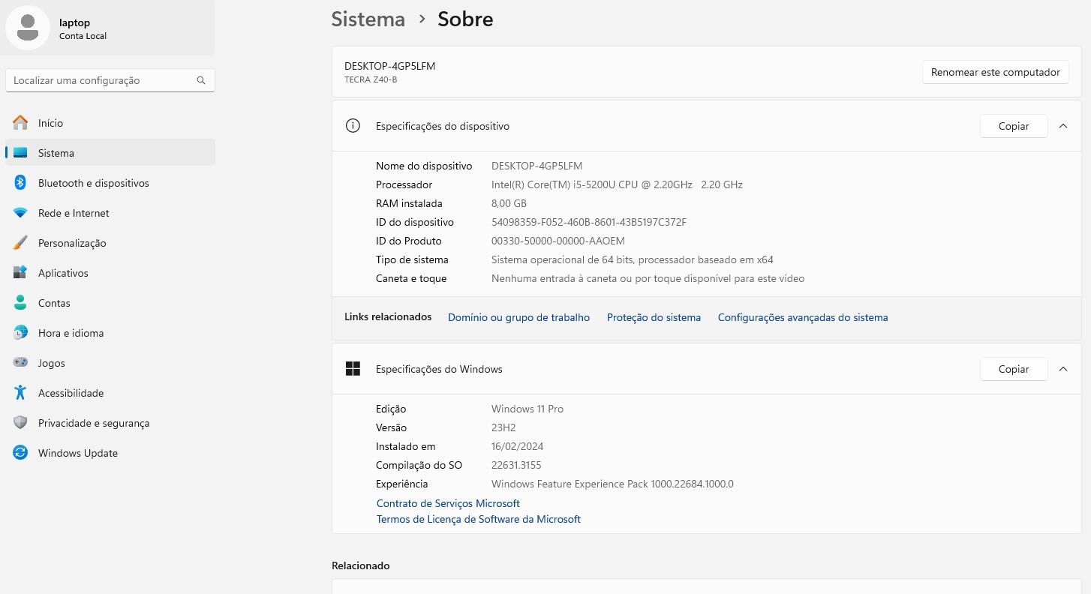Screen dimensions: 1091x594
Task: Click the Windows 11 Pro edition value
Action: 527,409
